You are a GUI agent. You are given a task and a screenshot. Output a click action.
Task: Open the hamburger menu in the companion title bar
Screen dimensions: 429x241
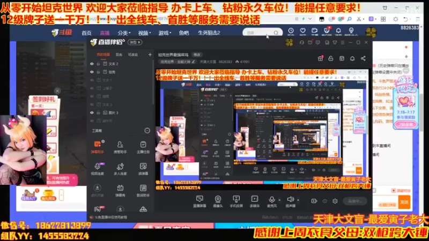coord(343,43)
